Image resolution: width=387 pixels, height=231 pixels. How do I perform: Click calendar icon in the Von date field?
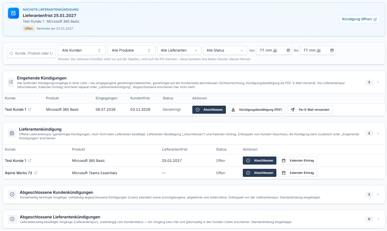[288, 51]
